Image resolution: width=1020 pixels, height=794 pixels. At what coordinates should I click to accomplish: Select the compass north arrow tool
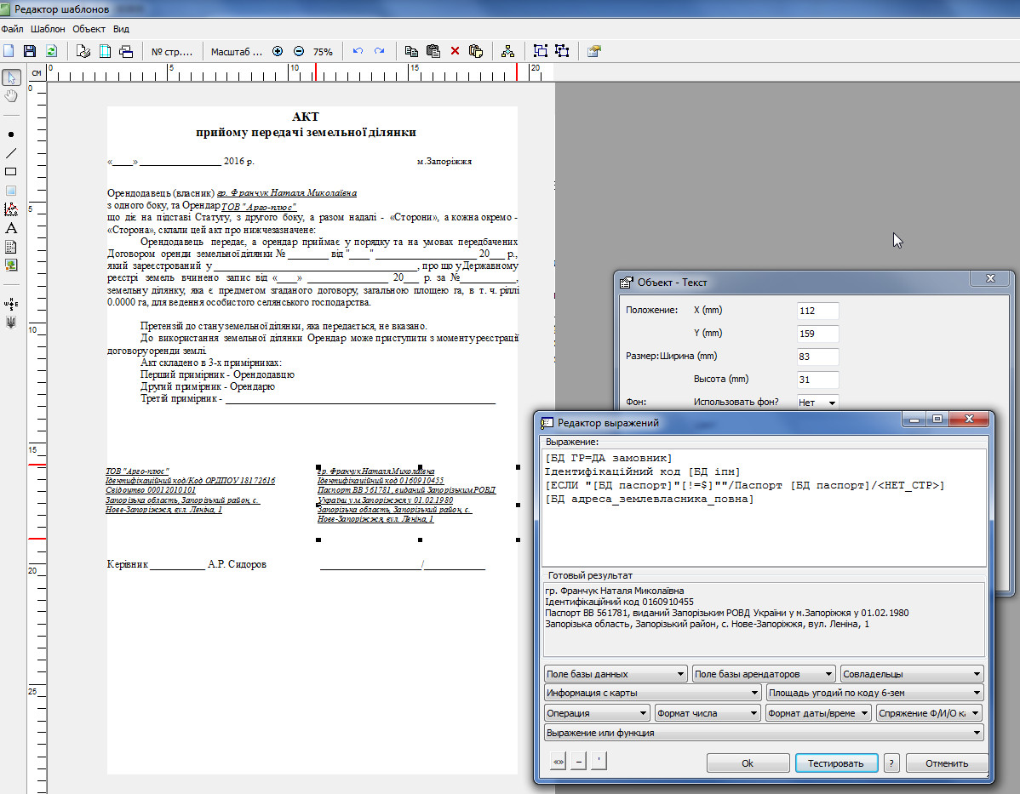11,304
